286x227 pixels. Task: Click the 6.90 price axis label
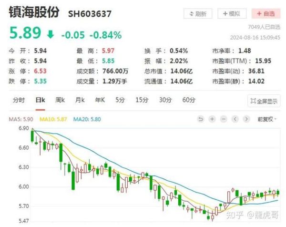24,128
